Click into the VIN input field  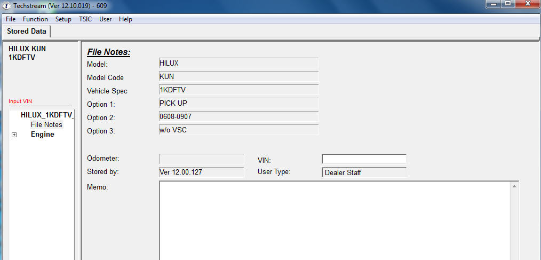coord(364,159)
